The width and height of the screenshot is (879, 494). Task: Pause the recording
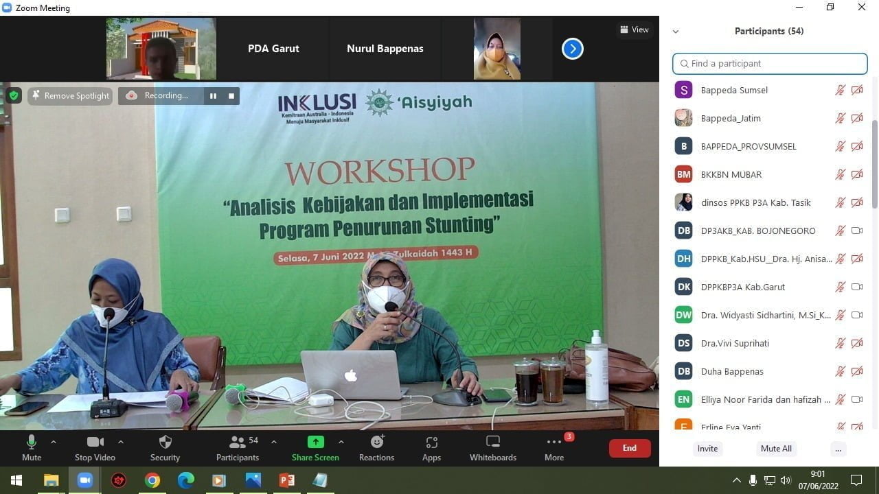tap(213, 96)
